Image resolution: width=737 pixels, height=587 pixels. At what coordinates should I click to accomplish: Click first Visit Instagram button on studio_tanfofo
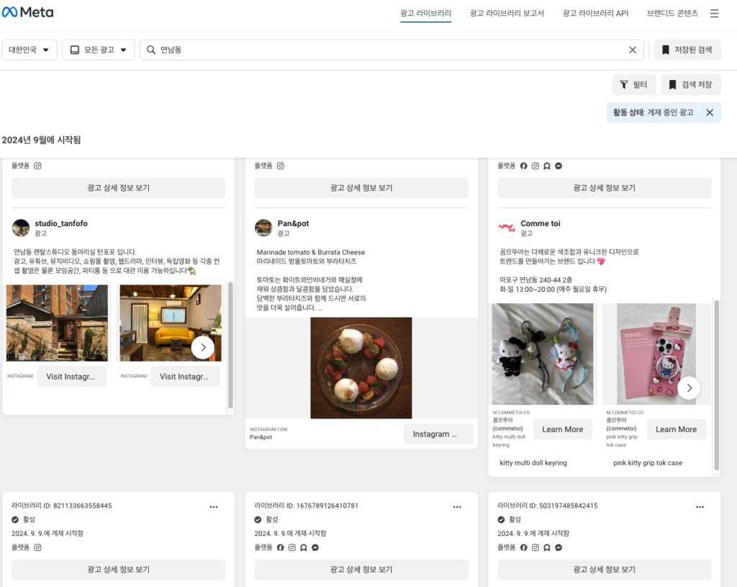(x=71, y=376)
